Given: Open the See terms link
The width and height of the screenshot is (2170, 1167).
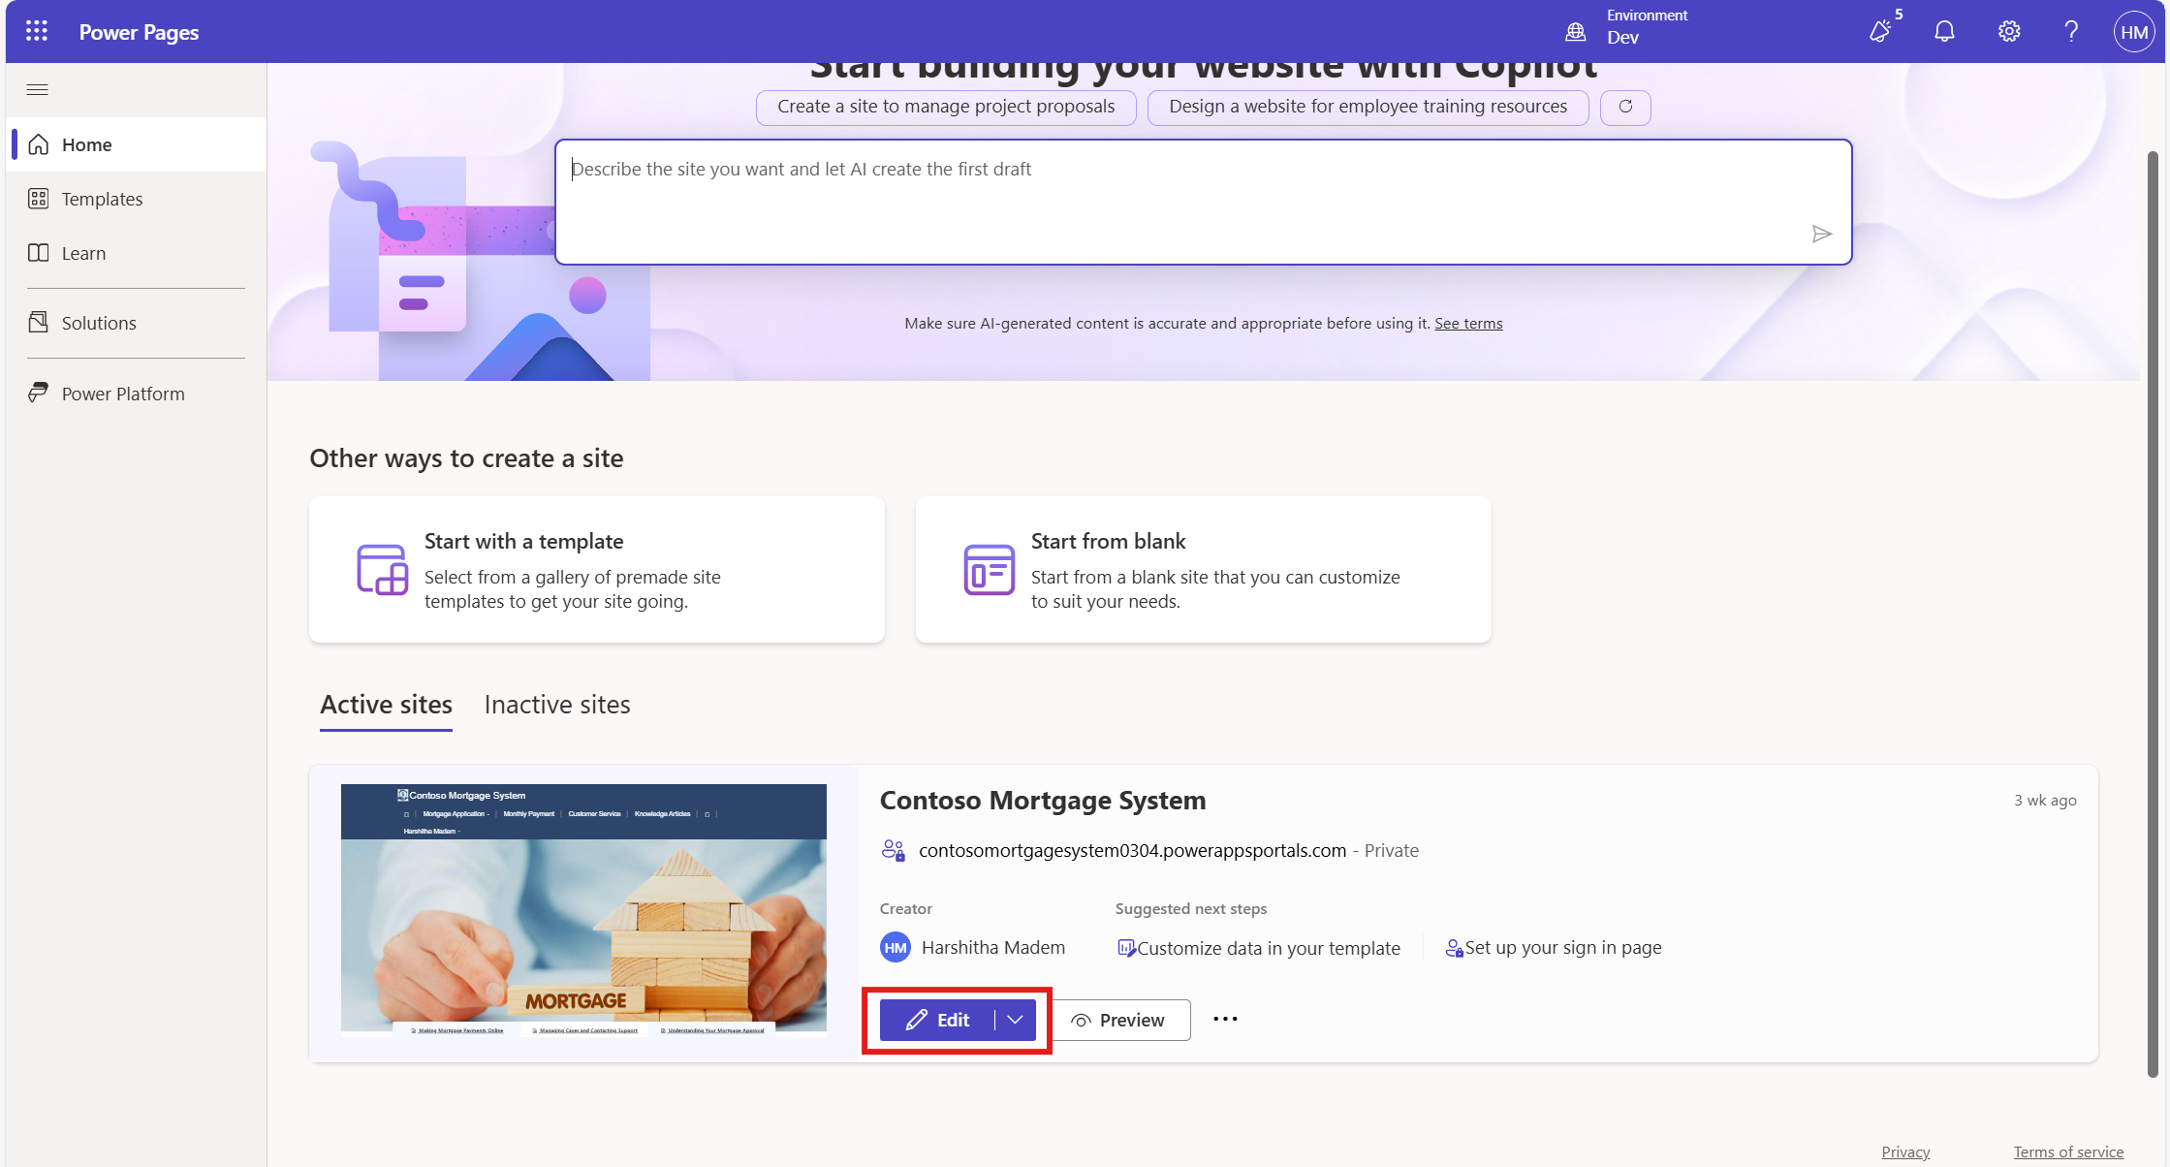Looking at the screenshot, I should pos(1468,324).
